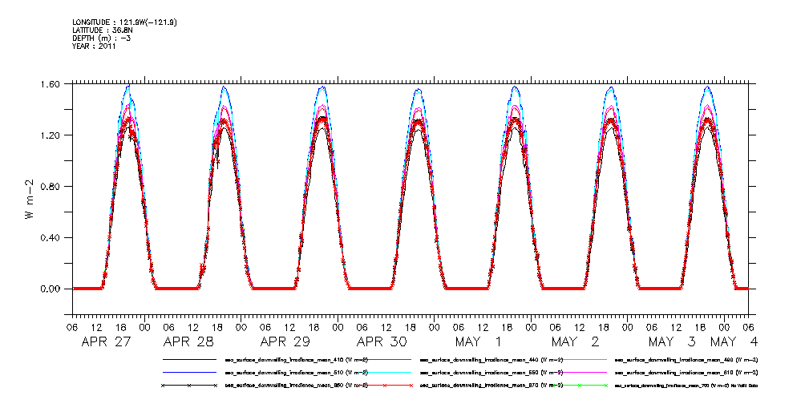809x404 pixels.
Task: Click the DEPTH (m) : -3 header line
Action: click(x=102, y=38)
